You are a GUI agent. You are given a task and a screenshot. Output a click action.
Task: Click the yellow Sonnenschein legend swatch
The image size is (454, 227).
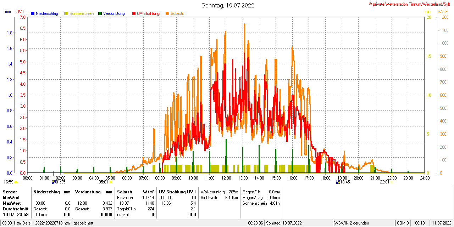(66, 13)
